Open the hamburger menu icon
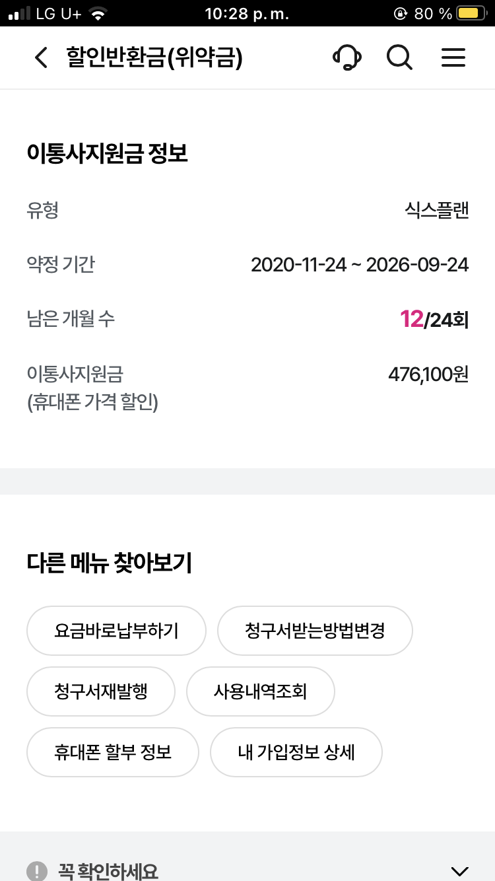 453,58
